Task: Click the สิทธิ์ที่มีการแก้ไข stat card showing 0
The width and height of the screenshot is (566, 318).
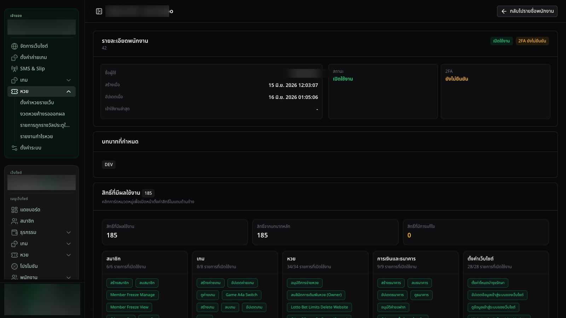Action: [476, 232]
